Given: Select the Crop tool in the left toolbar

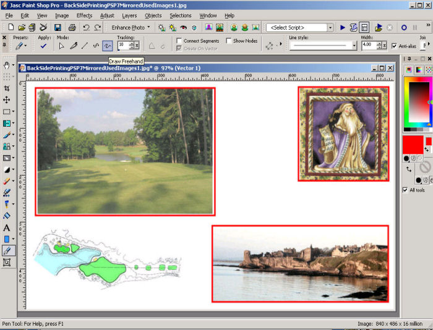Looking at the screenshot, I should tap(7, 88).
